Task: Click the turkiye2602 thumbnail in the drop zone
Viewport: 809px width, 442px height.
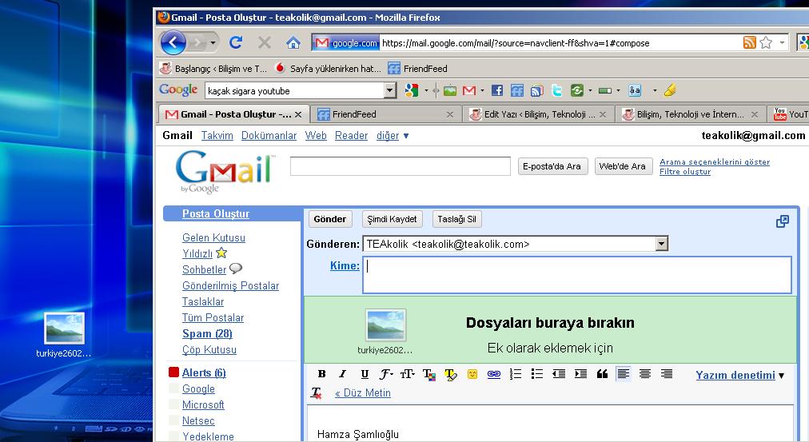Action: (x=385, y=325)
